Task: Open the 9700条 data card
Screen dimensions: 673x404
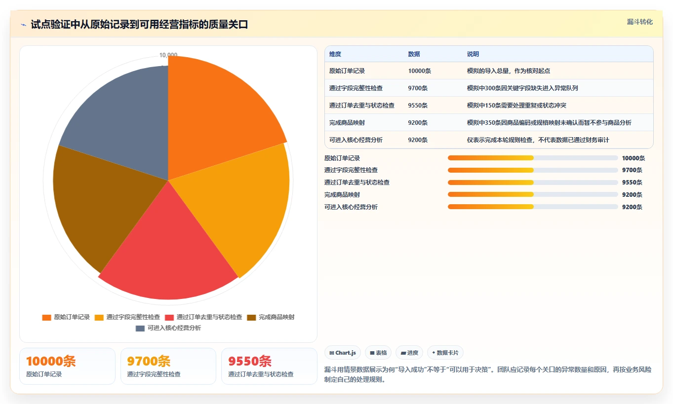Action: 168,366
